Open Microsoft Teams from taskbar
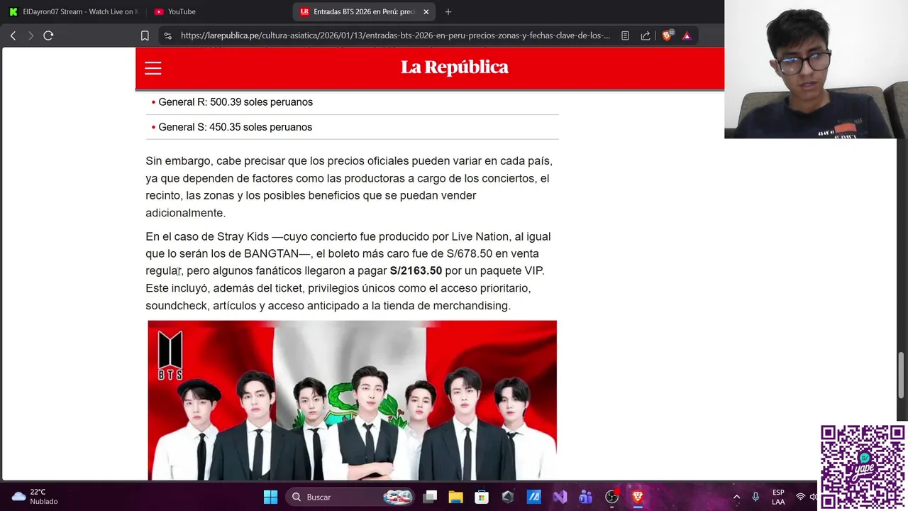Image resolution: width=908 pixels, height=511 pixels. [x=585, y=497]
